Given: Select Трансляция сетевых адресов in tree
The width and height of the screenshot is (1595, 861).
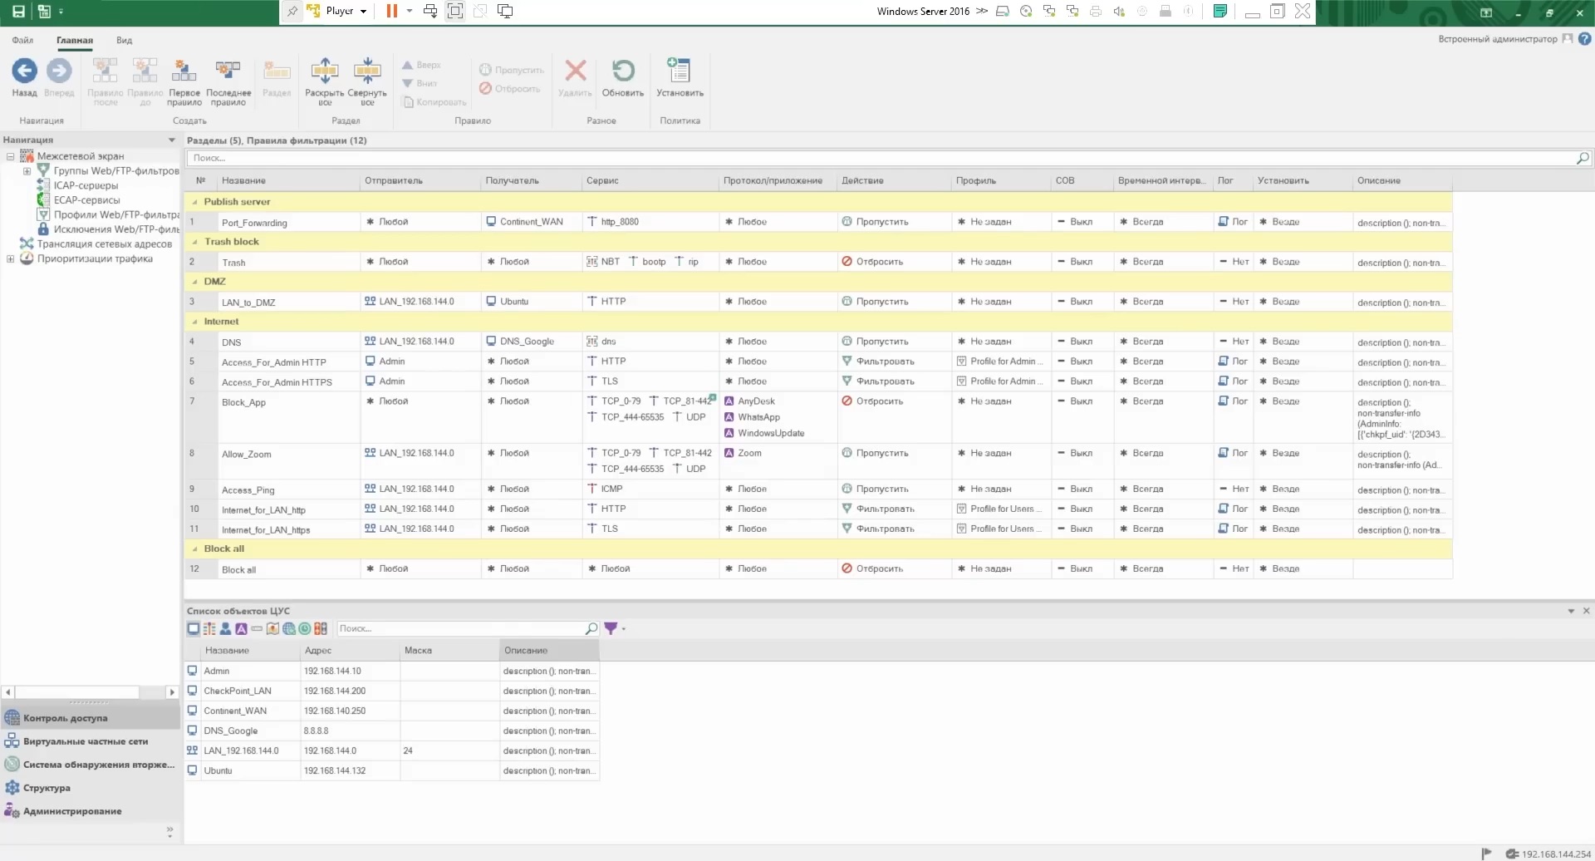Looking at the screenshot, I should tap(104, 244).
